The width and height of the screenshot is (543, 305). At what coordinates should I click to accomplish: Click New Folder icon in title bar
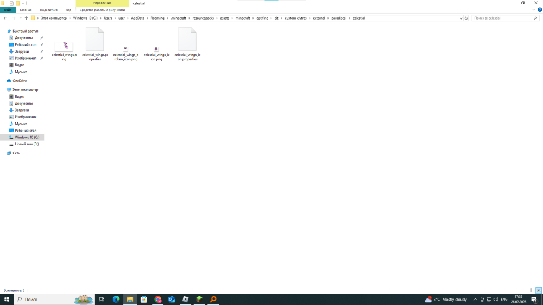click(18, 3)
